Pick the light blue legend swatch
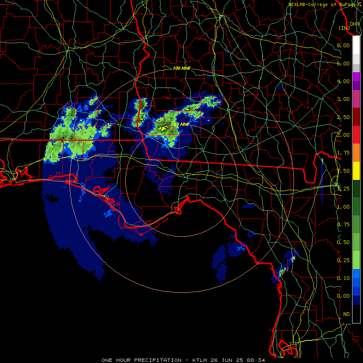This screenshot has width=363, height=363. [x=356, y=273]
